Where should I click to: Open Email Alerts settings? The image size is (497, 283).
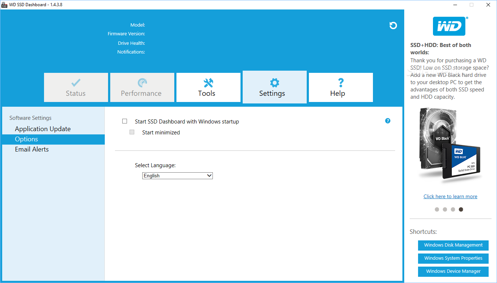(x=32, y=149)
